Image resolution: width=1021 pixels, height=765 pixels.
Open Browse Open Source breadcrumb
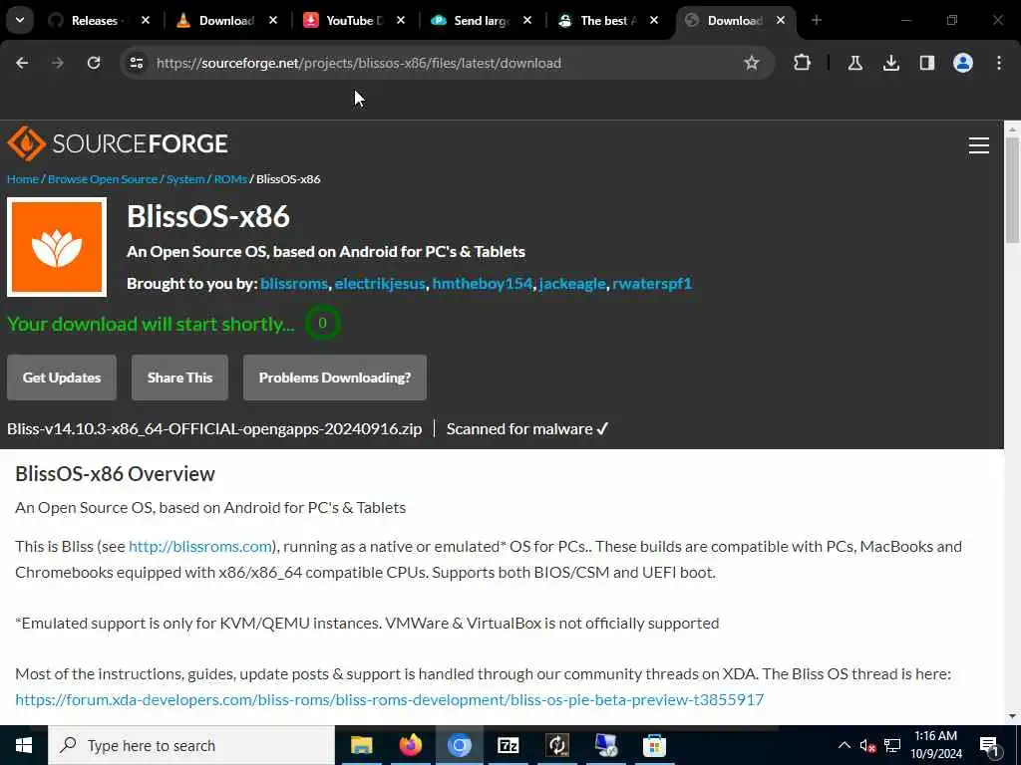pyautogui.click(x=103, y=179)
